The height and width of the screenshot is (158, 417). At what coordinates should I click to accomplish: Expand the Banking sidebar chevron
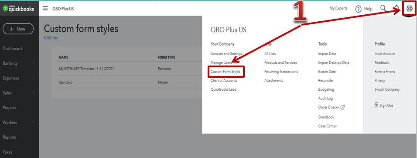pos(33,63)
